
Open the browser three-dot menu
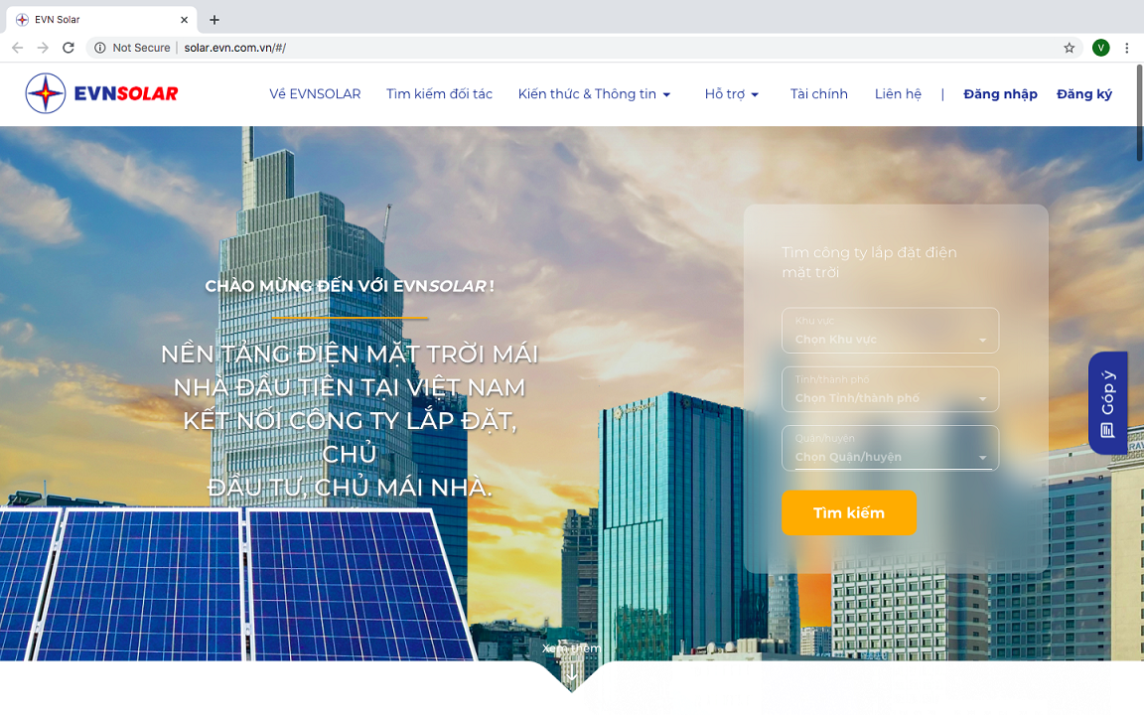tap(1126, 47)
